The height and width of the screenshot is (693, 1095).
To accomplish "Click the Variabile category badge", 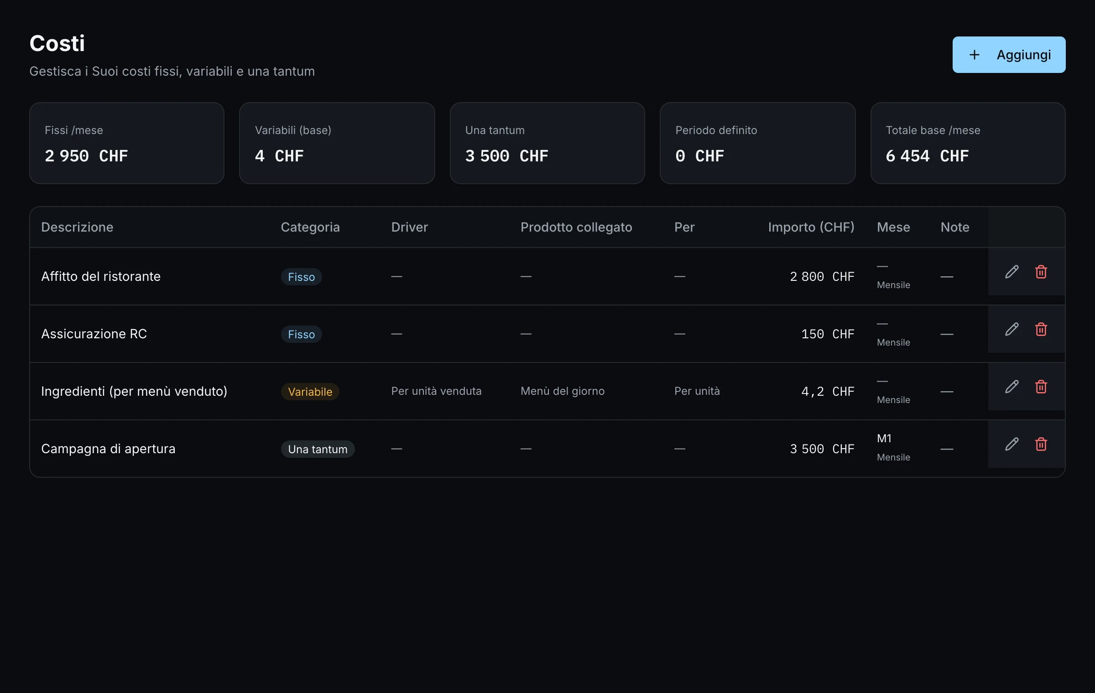I will pos(310,392).
